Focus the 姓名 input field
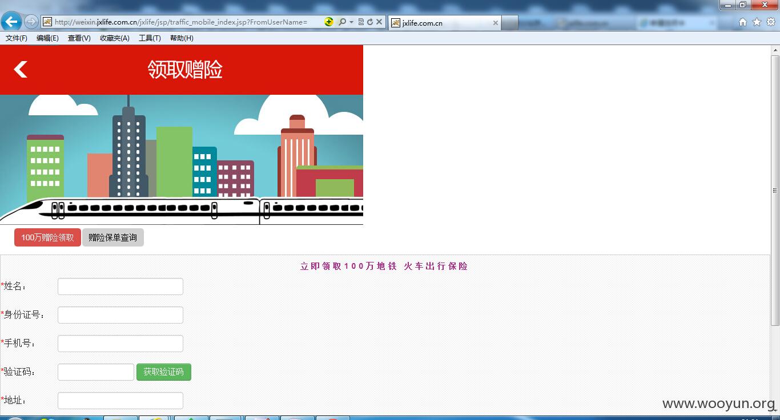 pos(120,286)
